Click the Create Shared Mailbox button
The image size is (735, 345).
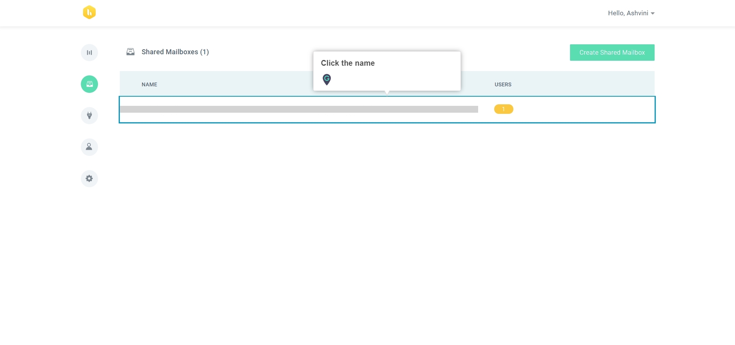(x=612, y=52)
